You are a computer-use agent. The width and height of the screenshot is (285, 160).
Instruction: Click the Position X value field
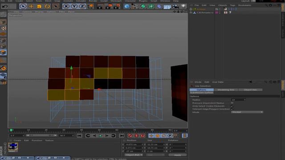(134, 144)
